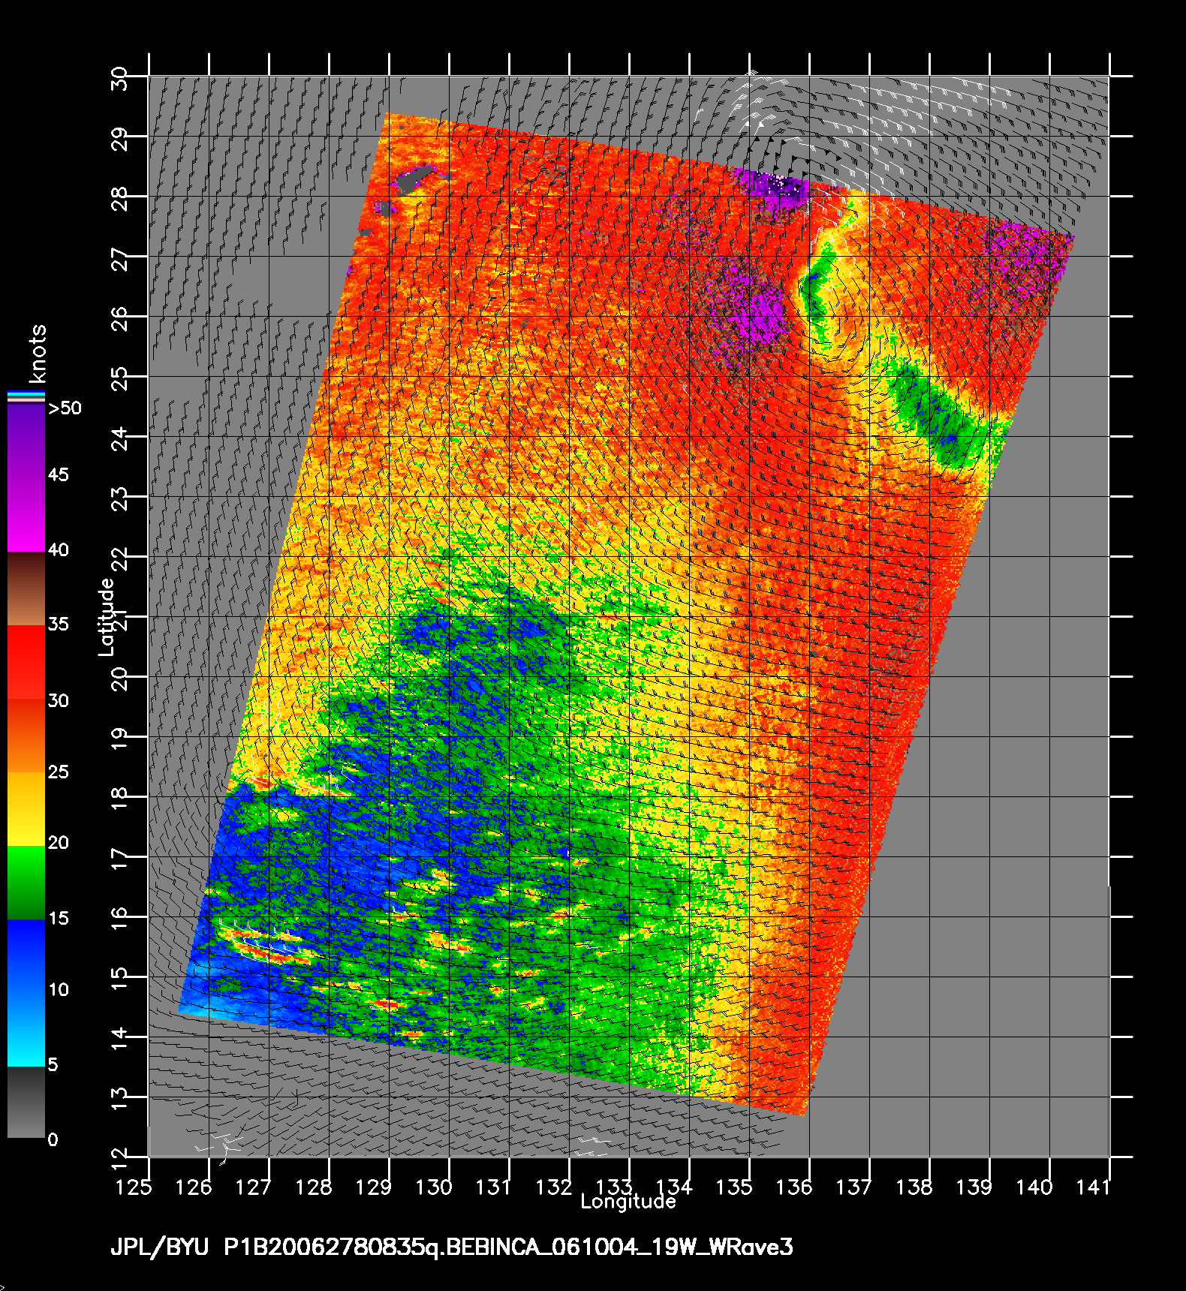Click the red 30–35 knots colorbar segment

[26, 663]
